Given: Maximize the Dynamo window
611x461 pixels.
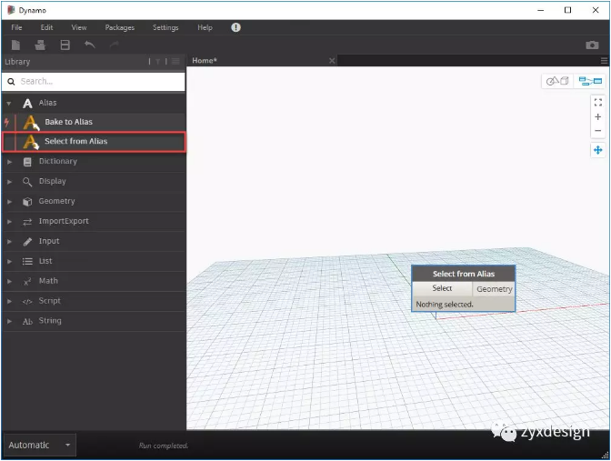Looking at the screenshot, I should [x=567, y=10].
